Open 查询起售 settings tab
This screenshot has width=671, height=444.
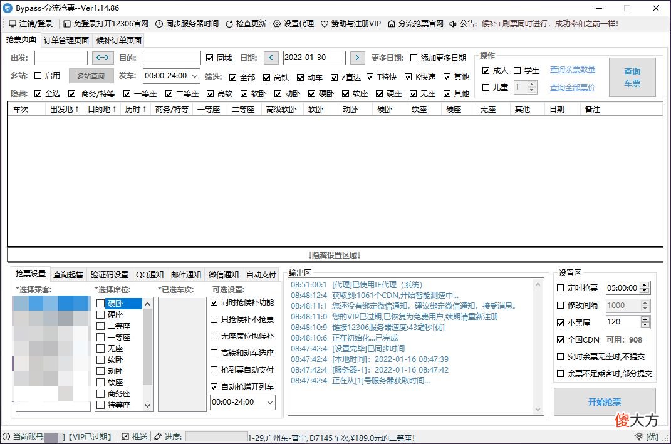(68, 275)
